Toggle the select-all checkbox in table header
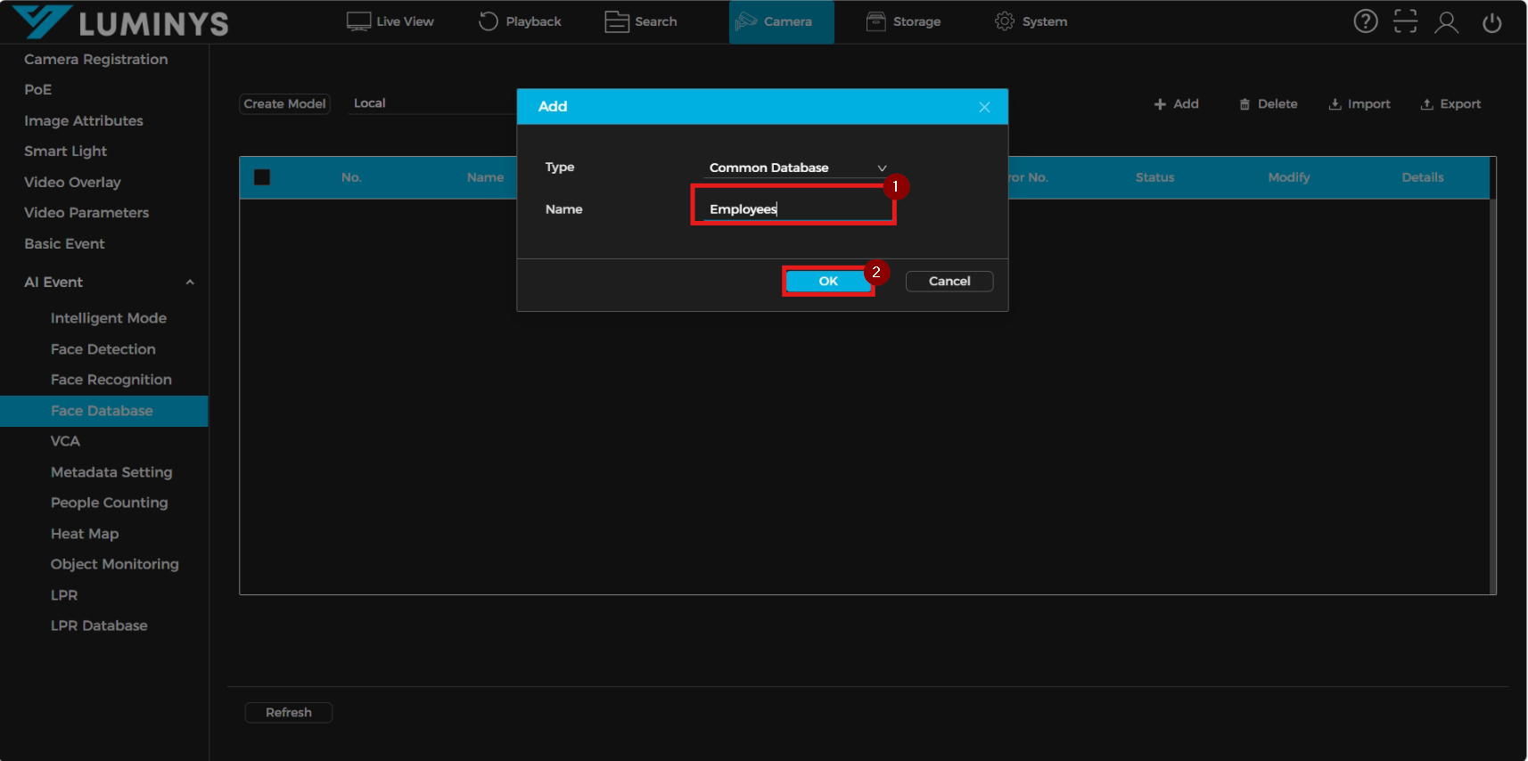 [x=262, y=177]
